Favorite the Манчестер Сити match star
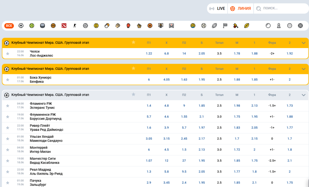 click(8, 161)
